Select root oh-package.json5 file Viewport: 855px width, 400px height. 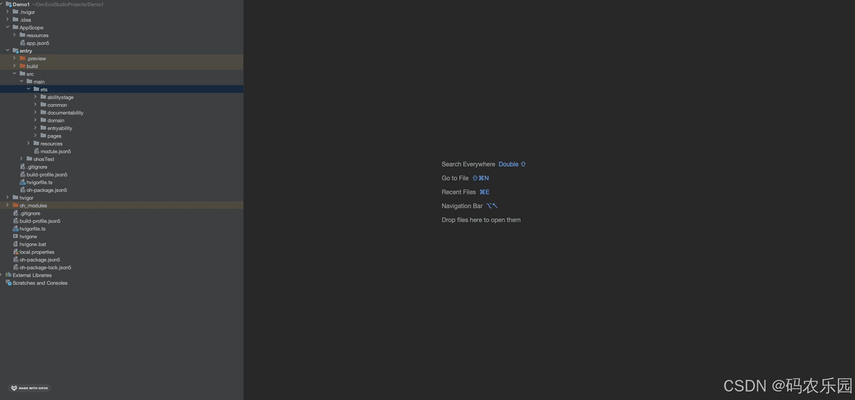(40, 260)
